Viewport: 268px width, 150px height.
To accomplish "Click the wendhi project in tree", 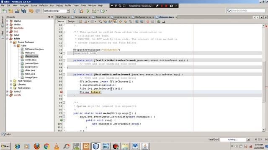I will pos(17,95).
